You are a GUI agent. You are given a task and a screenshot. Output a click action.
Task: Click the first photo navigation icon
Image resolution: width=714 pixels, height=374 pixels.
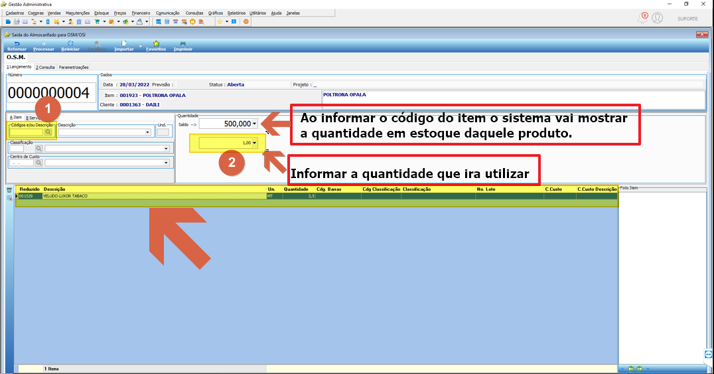[623, 369]
